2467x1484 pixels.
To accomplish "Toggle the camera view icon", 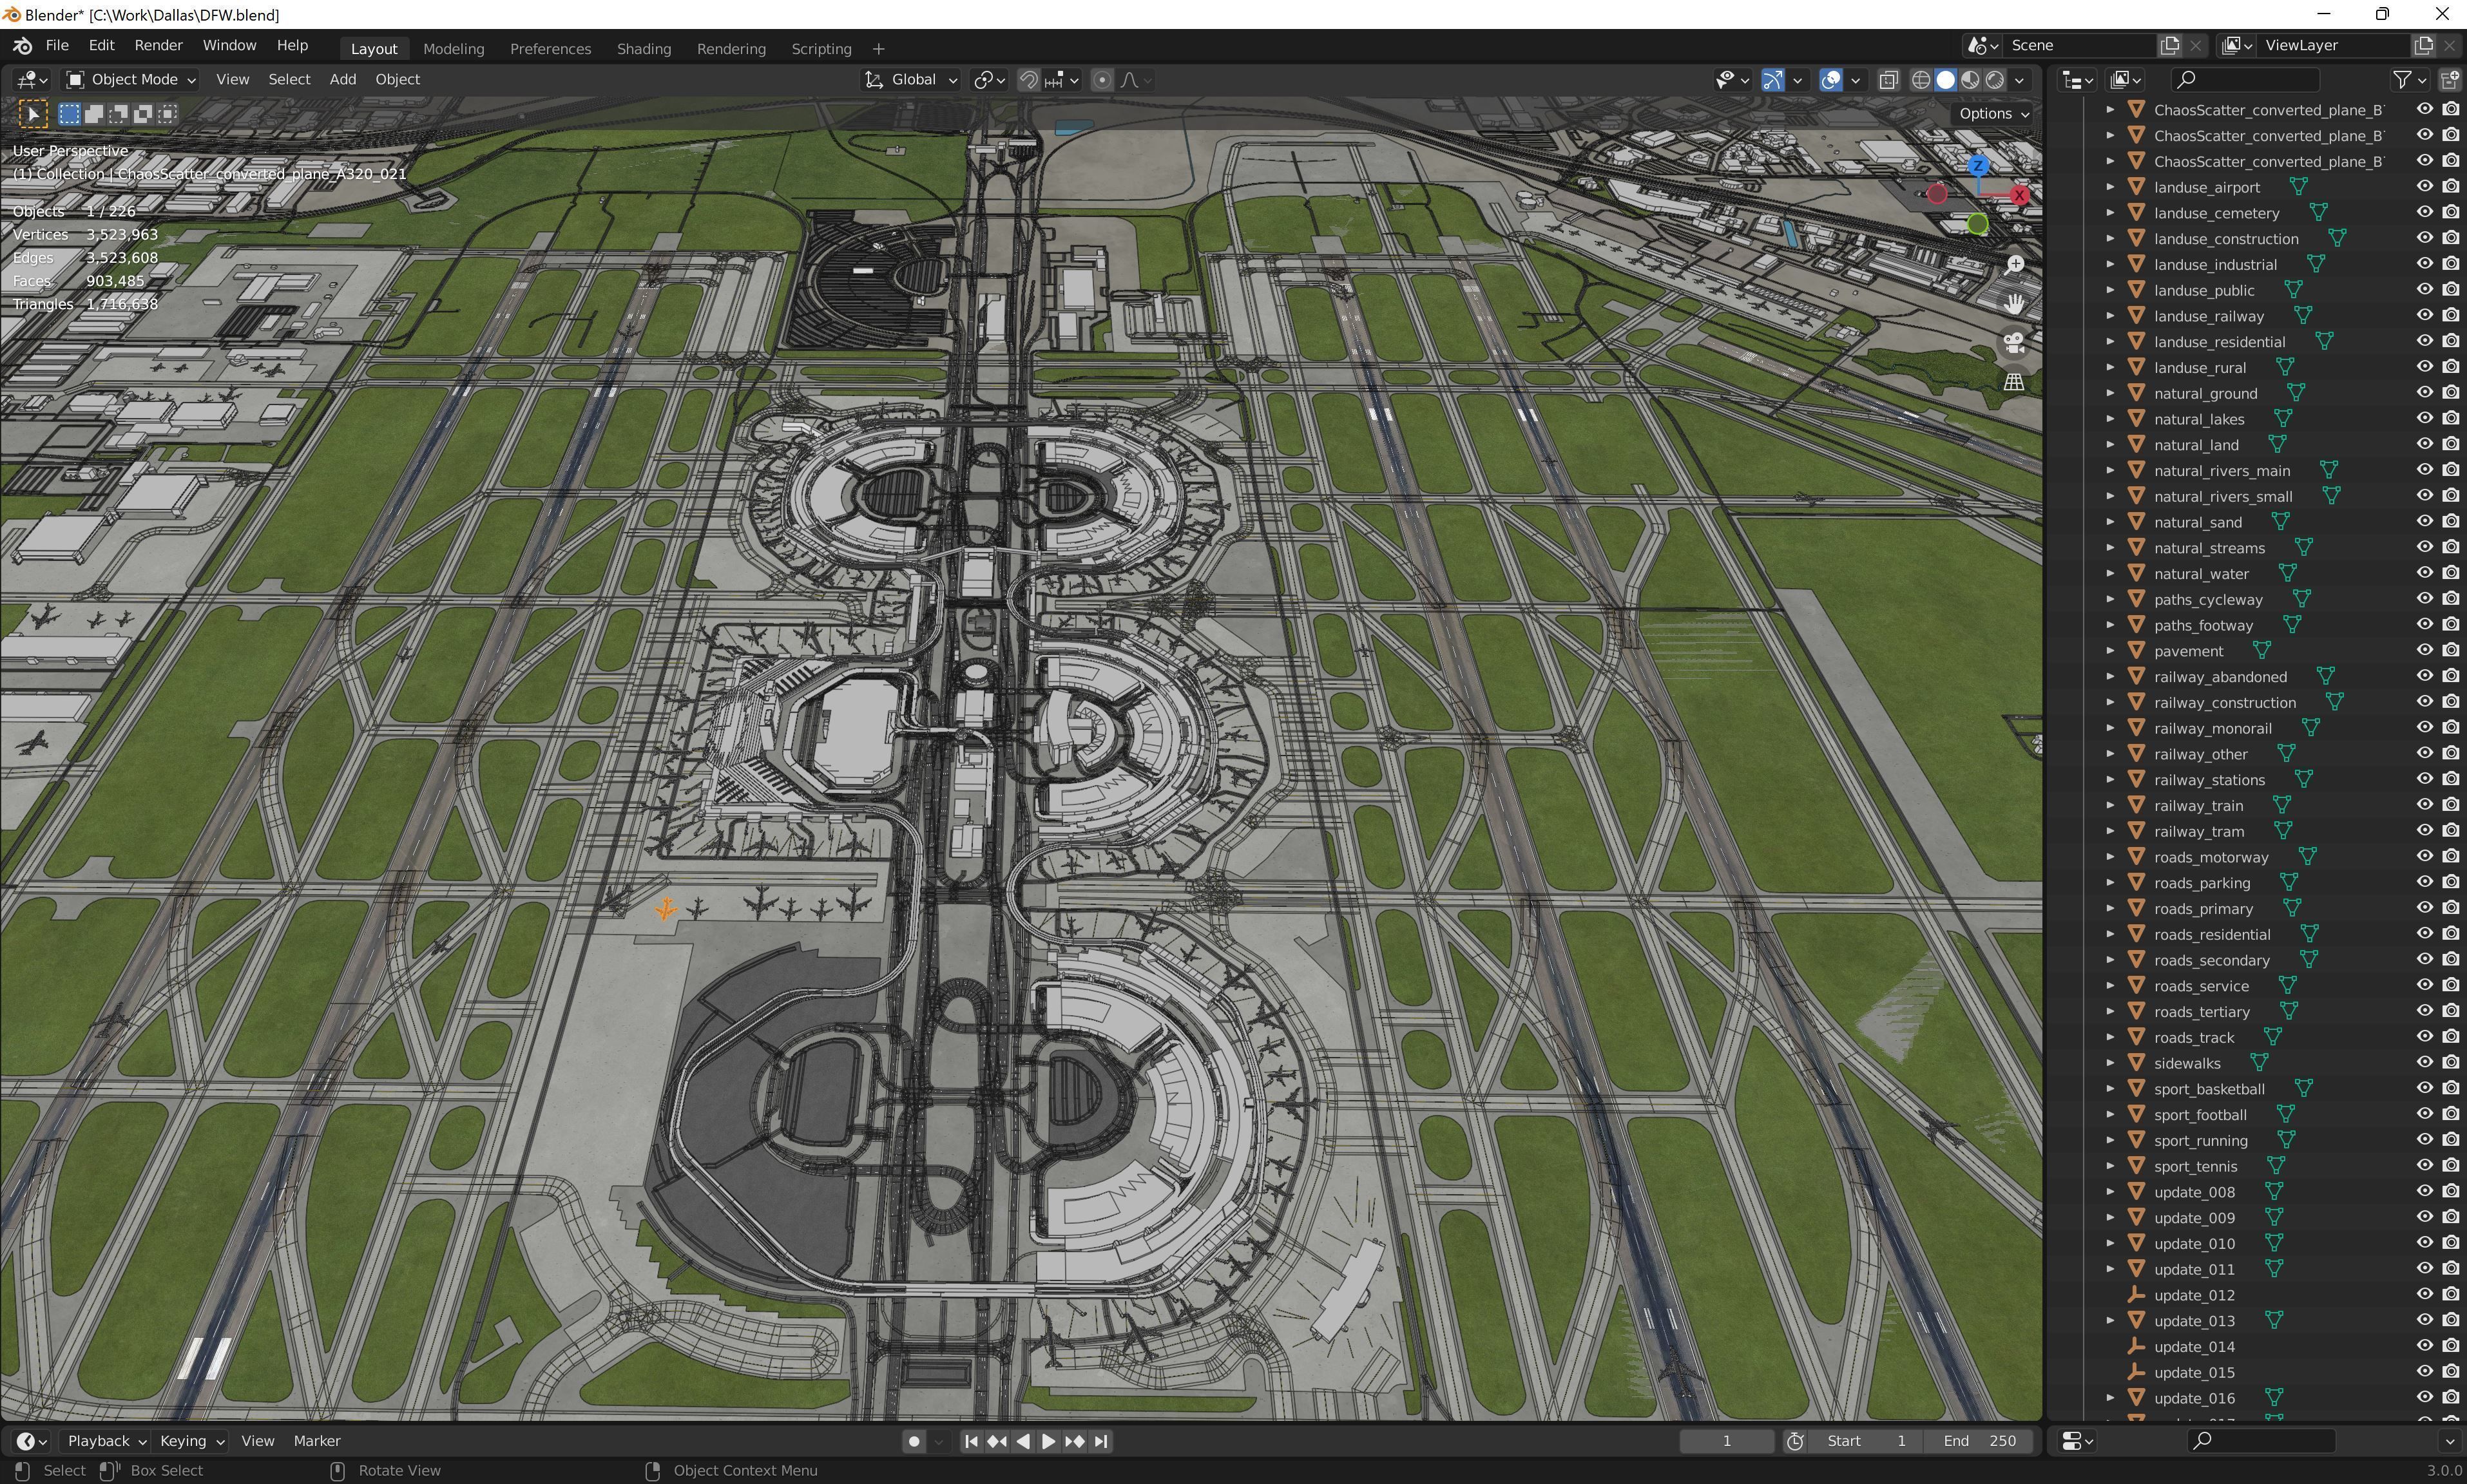I will [x=2014, y=343].
